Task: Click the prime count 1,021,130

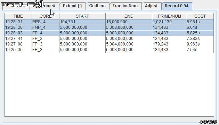Action: point(169,22)
